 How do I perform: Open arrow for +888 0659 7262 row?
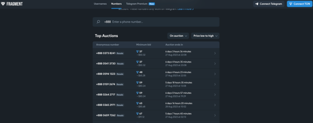click(215, 115)
